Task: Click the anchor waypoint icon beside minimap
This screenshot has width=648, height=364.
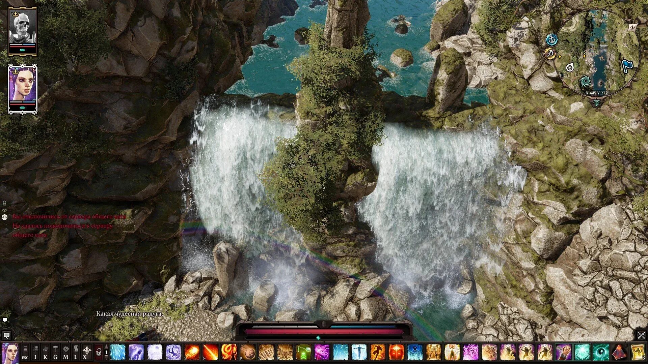Action: (551, 40)
